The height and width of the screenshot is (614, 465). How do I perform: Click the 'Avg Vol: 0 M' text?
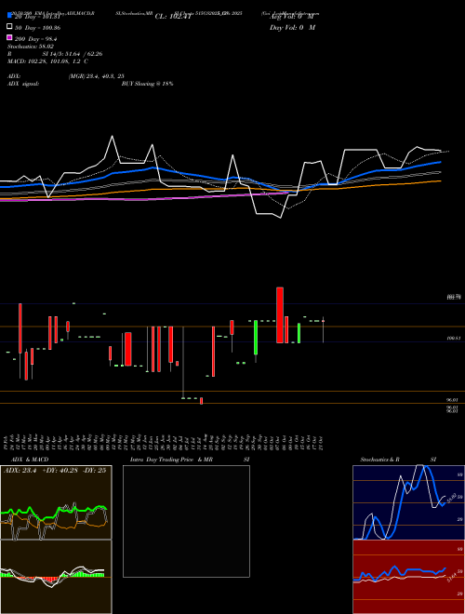292,17
